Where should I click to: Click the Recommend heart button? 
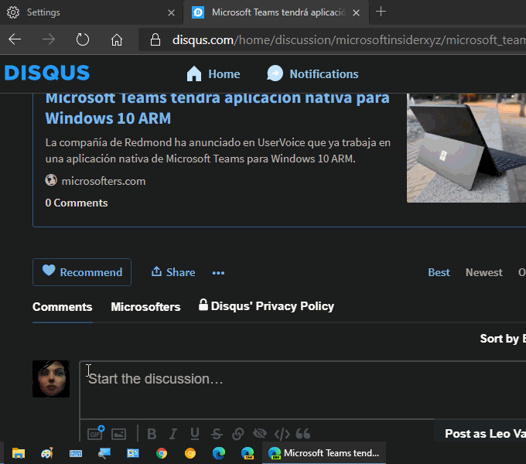coord(82,272)
